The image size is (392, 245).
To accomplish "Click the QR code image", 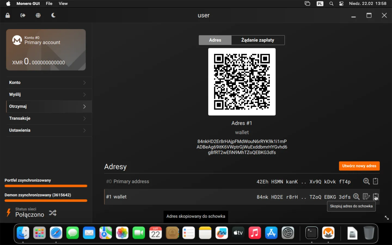I will (x=242, y=82).
